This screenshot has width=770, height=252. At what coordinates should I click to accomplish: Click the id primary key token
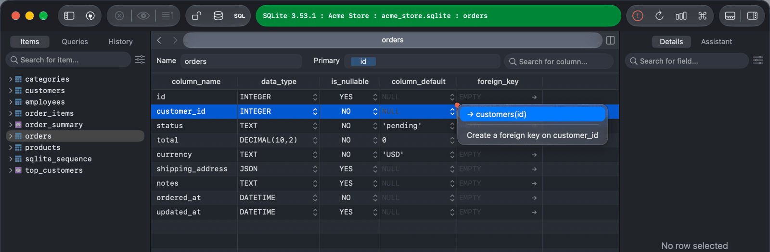click(363, 61)
